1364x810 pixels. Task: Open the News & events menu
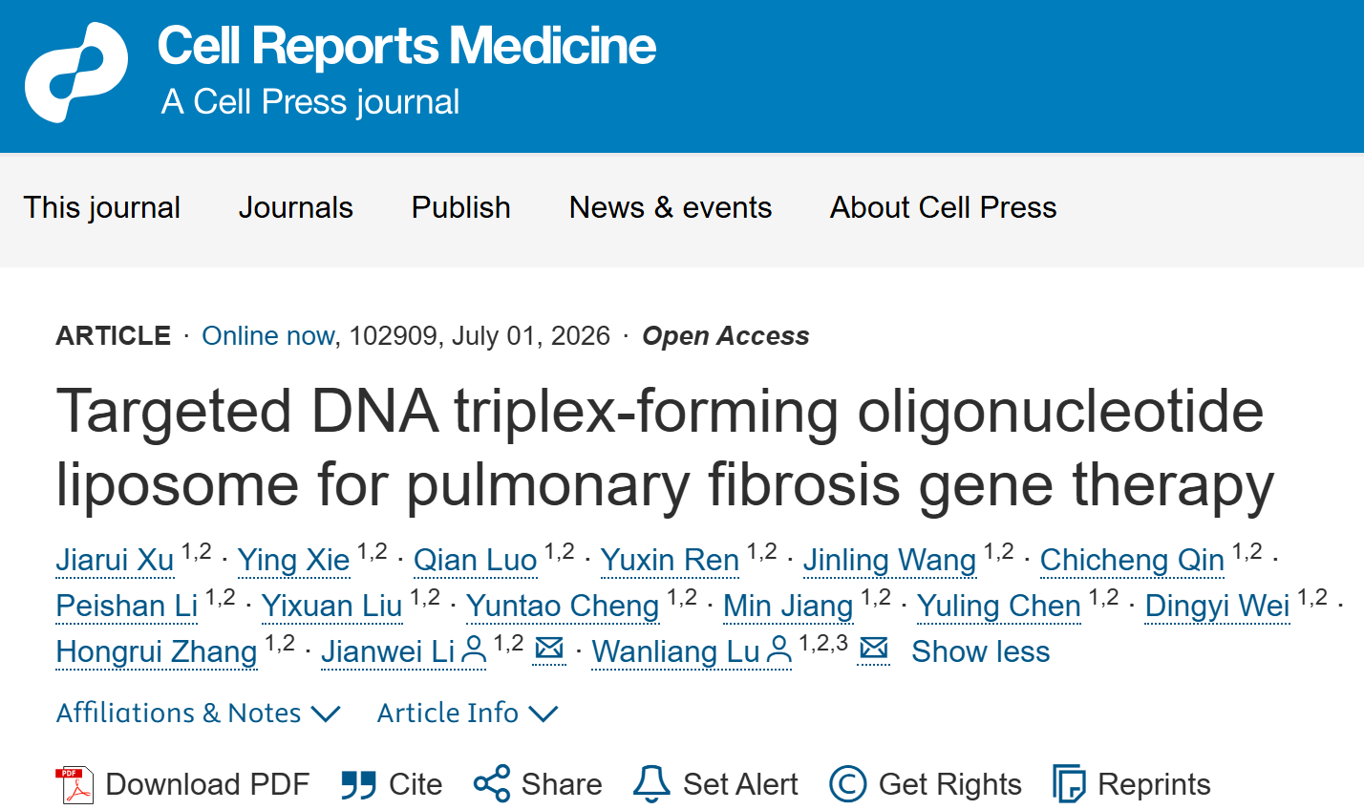(670, 207)
